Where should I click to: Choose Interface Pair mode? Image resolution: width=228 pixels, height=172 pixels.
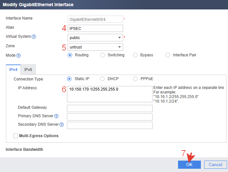pos(168,55)
